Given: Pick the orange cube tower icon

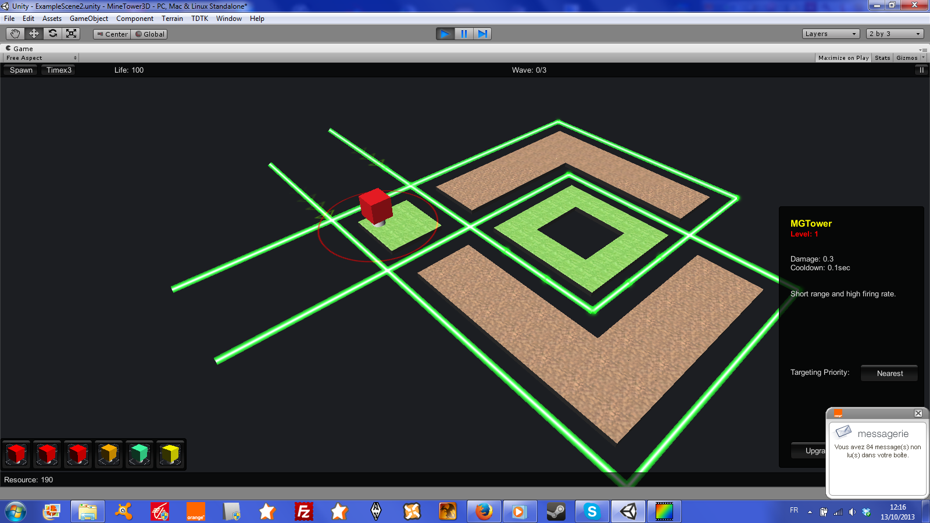Looking at the screenshot, I should (x=109, y=454).
